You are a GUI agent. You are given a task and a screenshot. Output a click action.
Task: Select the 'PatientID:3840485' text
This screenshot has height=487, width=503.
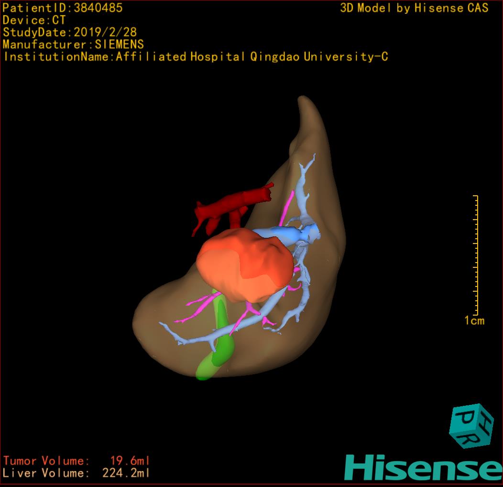(63, 8)
